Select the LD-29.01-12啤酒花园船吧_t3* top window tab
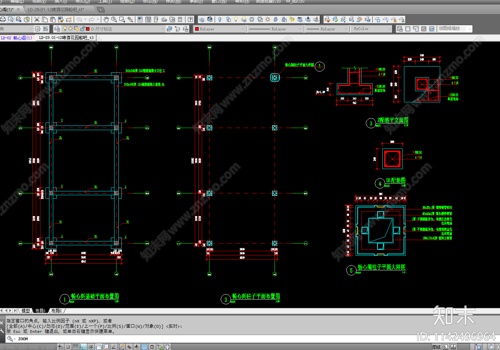 pyautogui.click(x=56, y=10)
